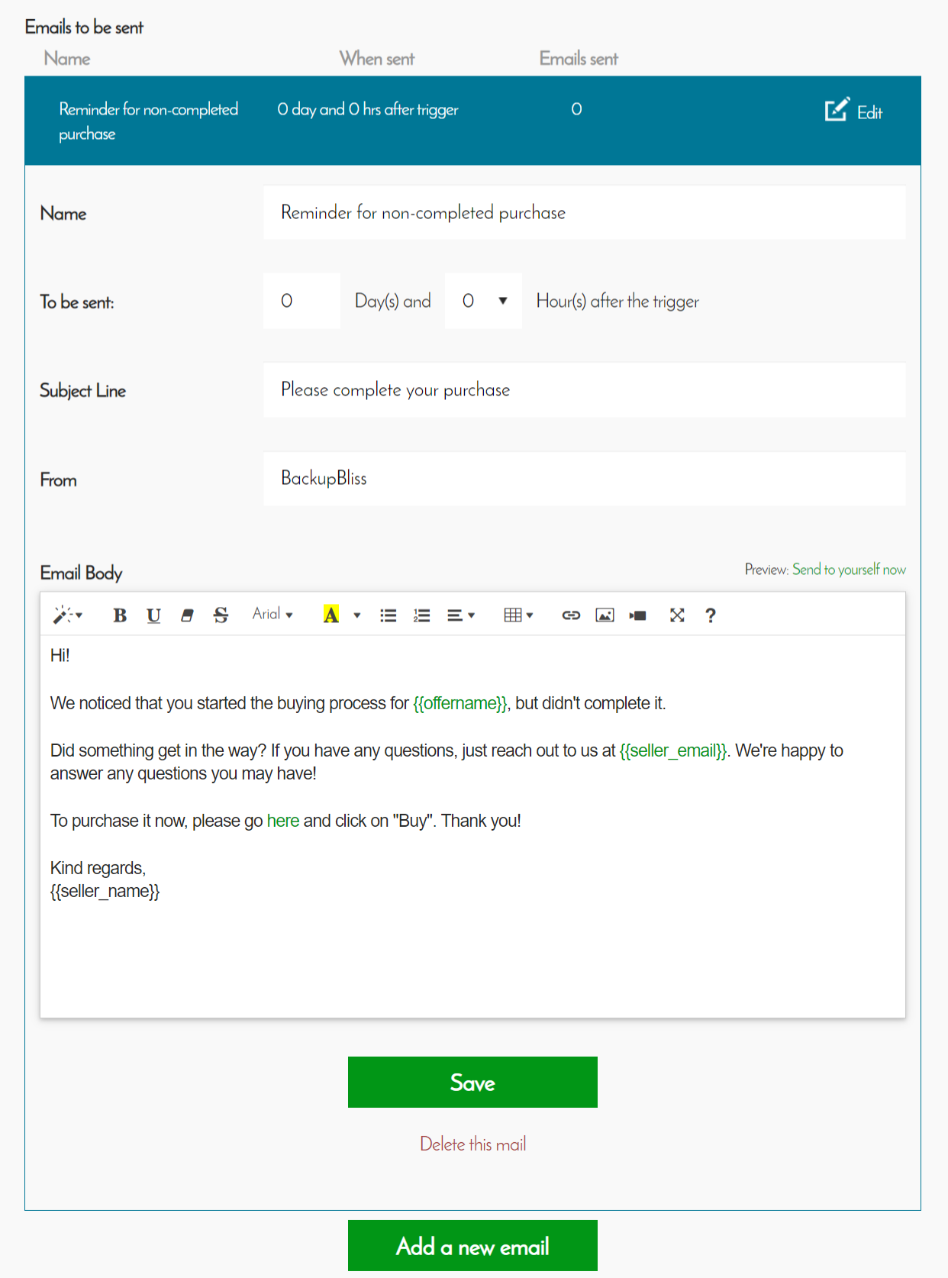Click the eraser remove-formatting icon
This screenshot has width=948, height=1278.
[187, 615]
